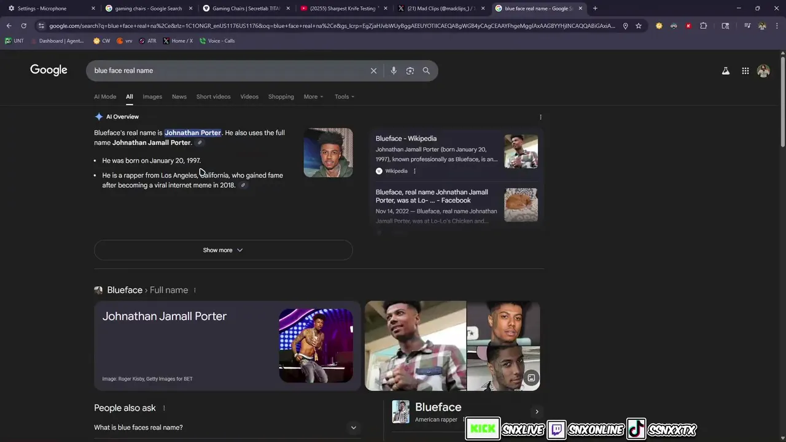The width and height of the screenshot is (786, 442).
Task: Open the media controls icon in toolbar
Action: pyautogui.click(x=747, y=26)
